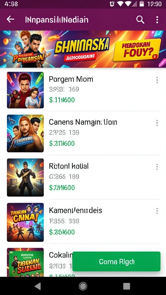166x295 pixels.
Task: Open the header overflow menu
Action: coord(157,20)
